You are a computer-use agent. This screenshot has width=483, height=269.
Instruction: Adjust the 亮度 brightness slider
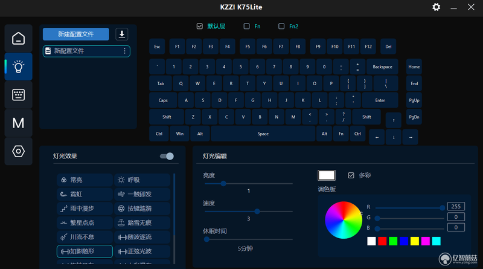tap(249, 184)
